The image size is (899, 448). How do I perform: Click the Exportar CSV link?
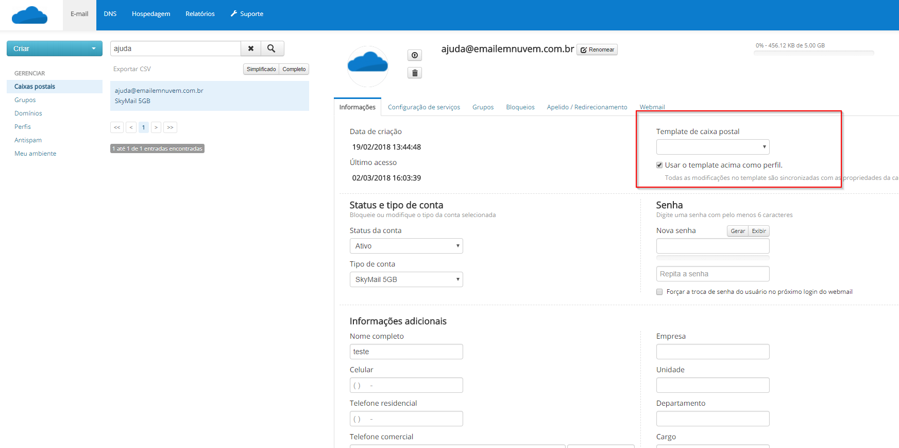(x=132, y=69)
